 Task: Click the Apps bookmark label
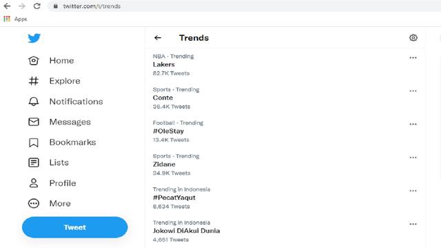tap(21, 19)
